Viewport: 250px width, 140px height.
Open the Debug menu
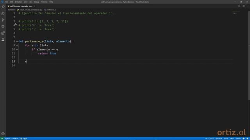36,2
